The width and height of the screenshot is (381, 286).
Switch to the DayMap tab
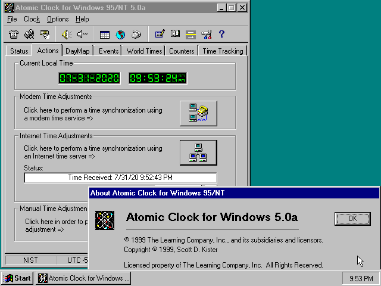(x=77, y=51)
